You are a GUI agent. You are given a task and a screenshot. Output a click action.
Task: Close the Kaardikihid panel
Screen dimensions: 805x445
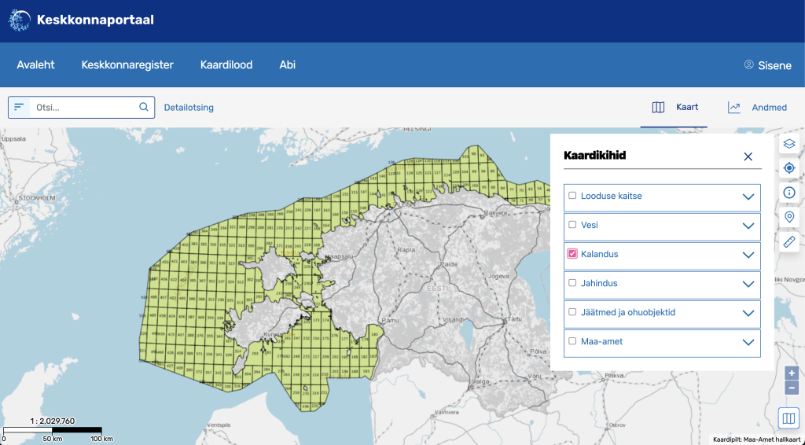(748, 156)
